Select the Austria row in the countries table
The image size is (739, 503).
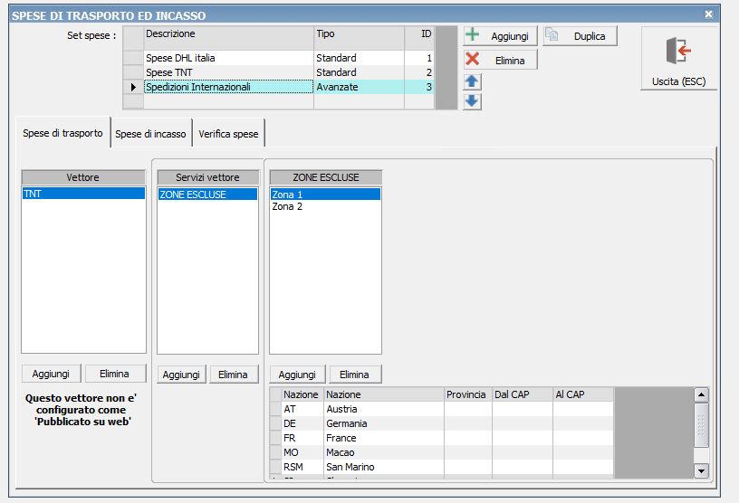(x=441, y=409)
